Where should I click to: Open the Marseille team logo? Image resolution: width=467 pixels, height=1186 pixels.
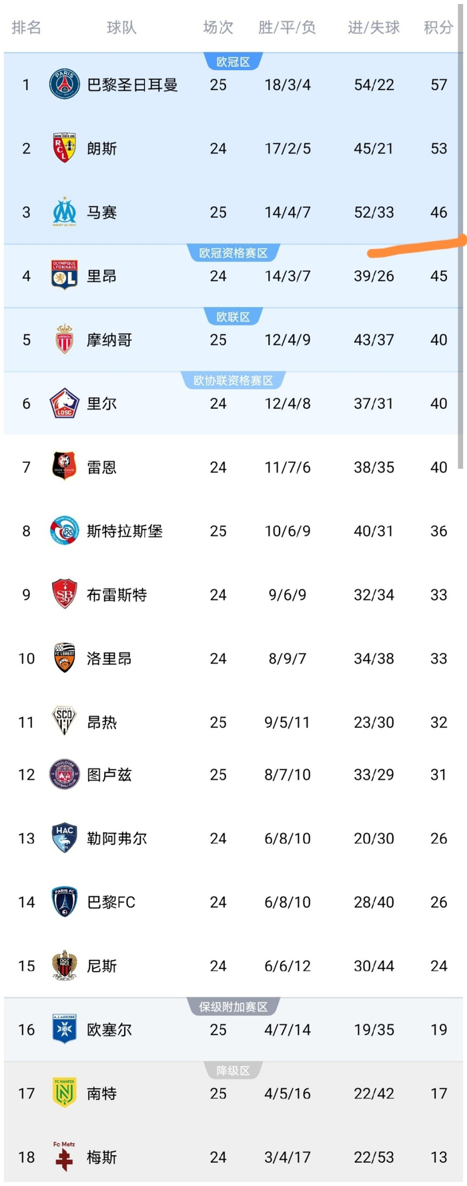(65, 211)
